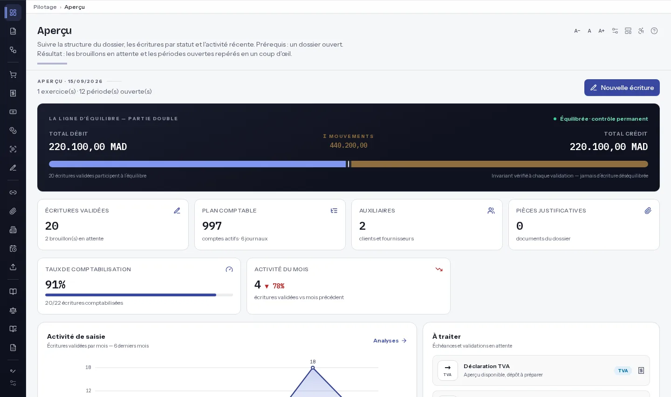Click the receipt icon on Déclaration TVA row
Screen dimensions: 671x397
[641, 370]
